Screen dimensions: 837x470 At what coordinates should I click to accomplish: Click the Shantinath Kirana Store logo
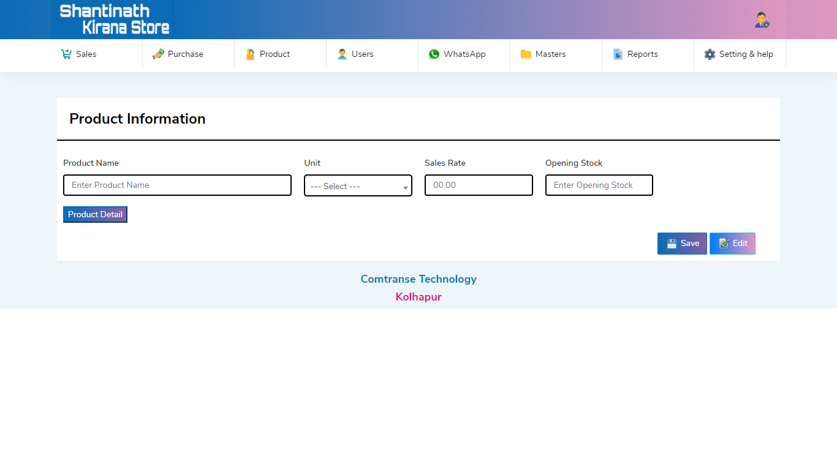112,20
